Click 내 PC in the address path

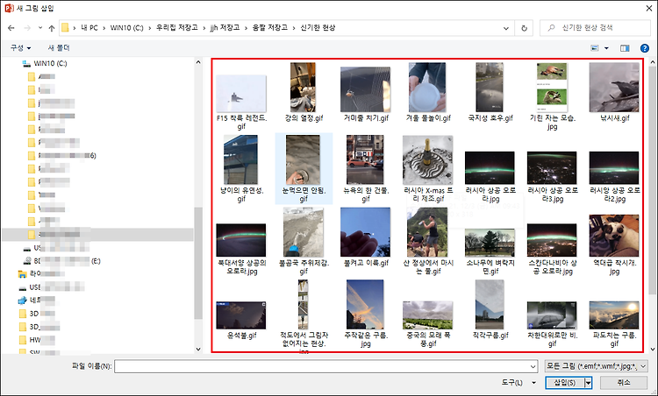point(89,28)
